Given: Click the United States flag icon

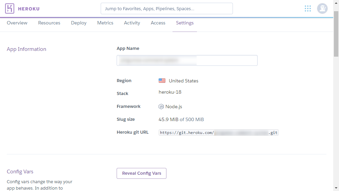Looking at the screenshot, I should [x=162, y=81].
